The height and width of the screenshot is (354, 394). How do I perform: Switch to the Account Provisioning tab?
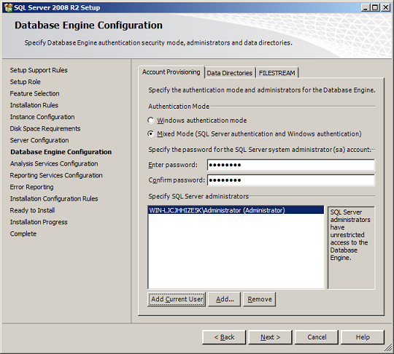171,72
